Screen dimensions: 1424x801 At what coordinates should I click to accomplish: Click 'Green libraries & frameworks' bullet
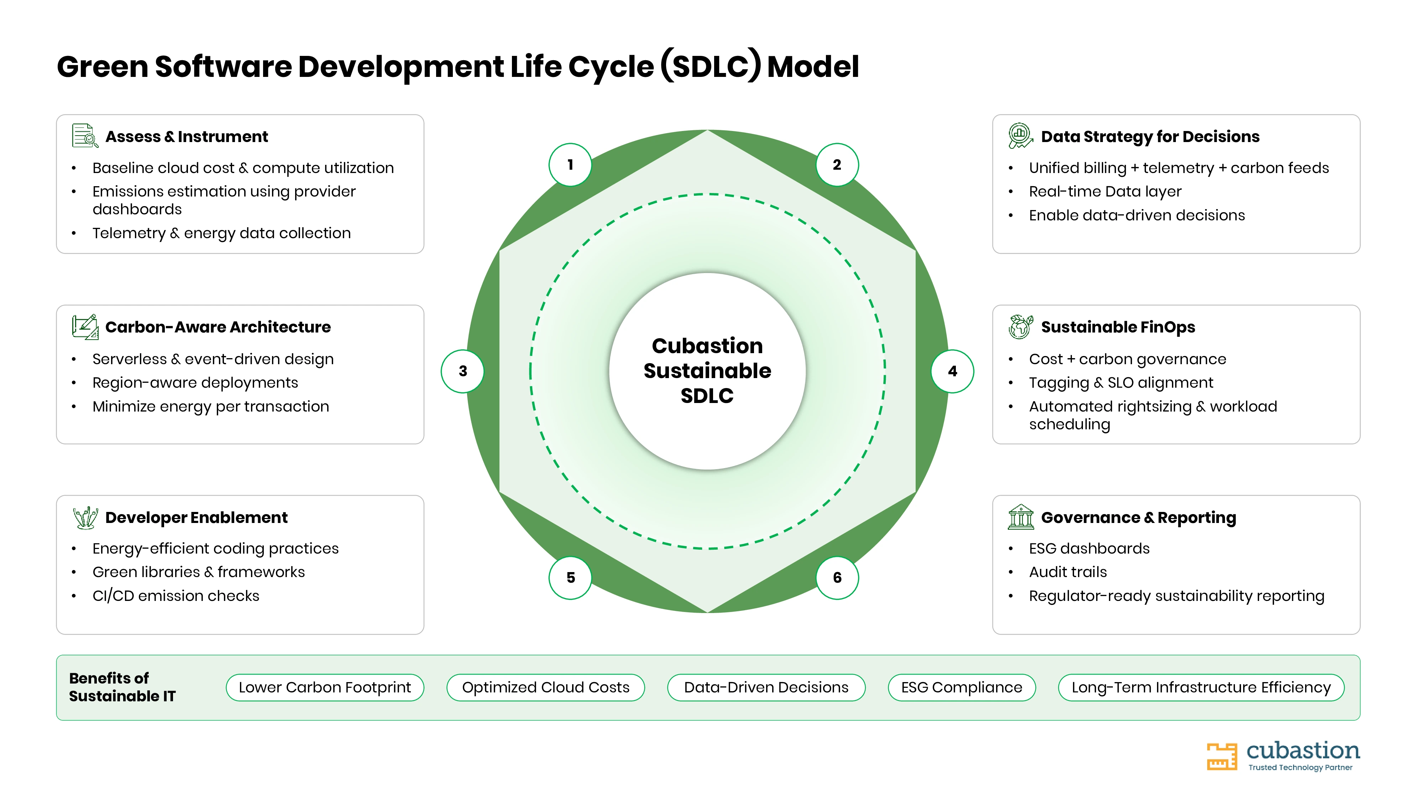198,572
